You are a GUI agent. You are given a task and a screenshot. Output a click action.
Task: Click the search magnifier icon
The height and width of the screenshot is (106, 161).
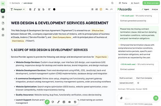[112, 3]
